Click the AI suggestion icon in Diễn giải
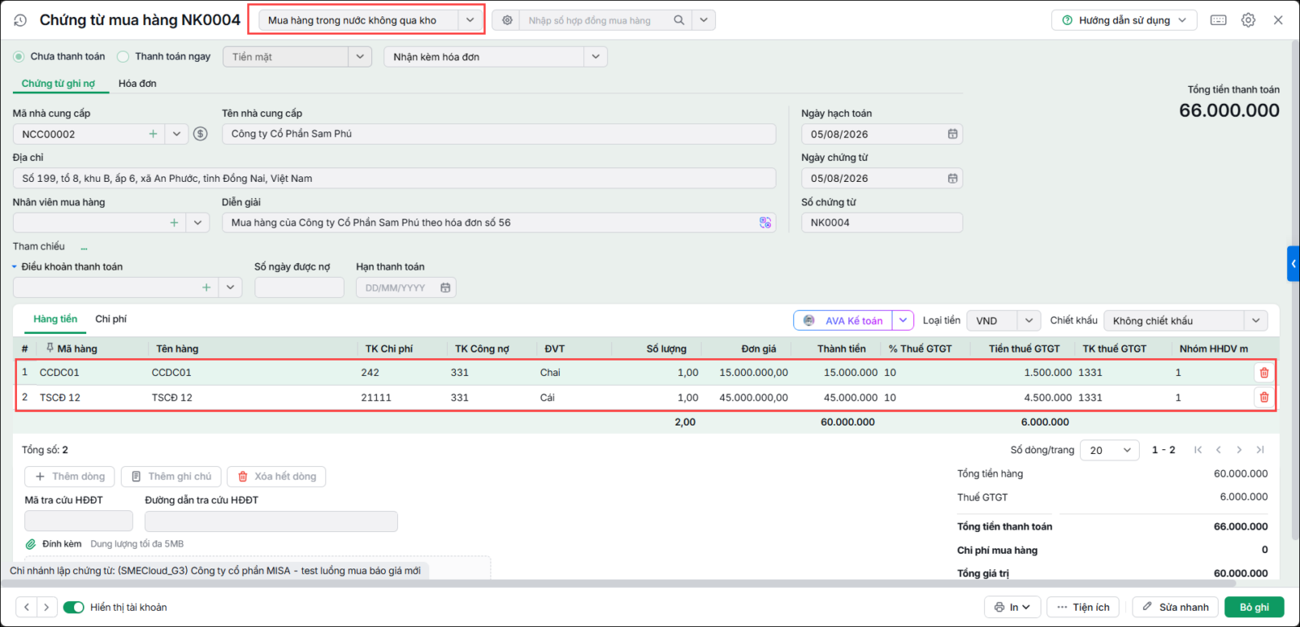Image resolution: width=1300 pixels, height=627 pixels. (x=765, y=223)
